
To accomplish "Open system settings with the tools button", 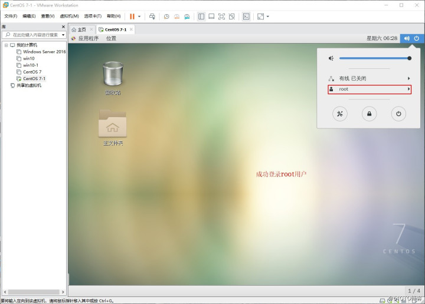I will tap(340, 114).
